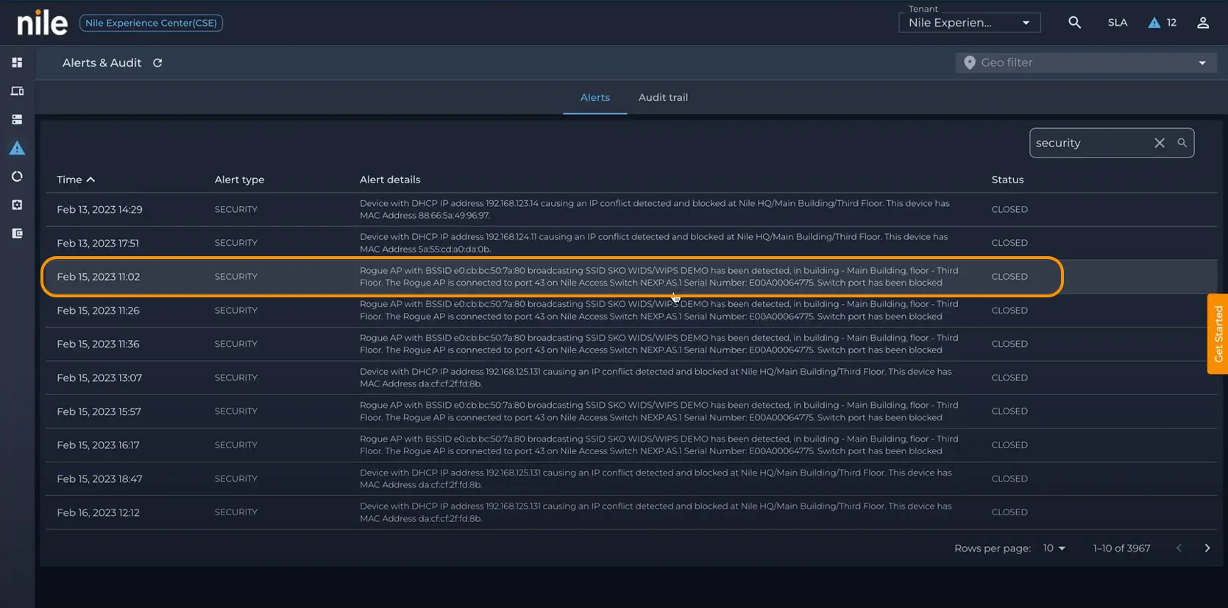Viewport: 1228px width, 608px height.
Task: Click the Nile logo
Action: (42, 23)
